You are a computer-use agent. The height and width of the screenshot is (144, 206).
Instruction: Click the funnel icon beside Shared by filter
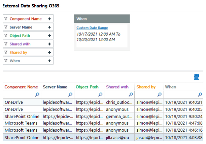click(x=6, y=52)
